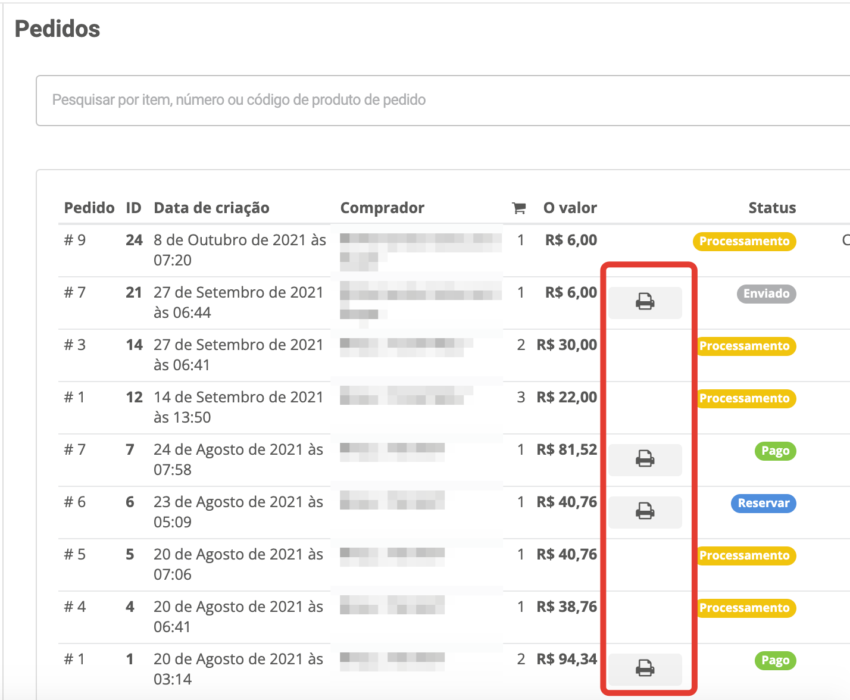Select the Pago badge on the R$ 81,52 order
The width and height of the screenshot is (850, 700).
775,451
